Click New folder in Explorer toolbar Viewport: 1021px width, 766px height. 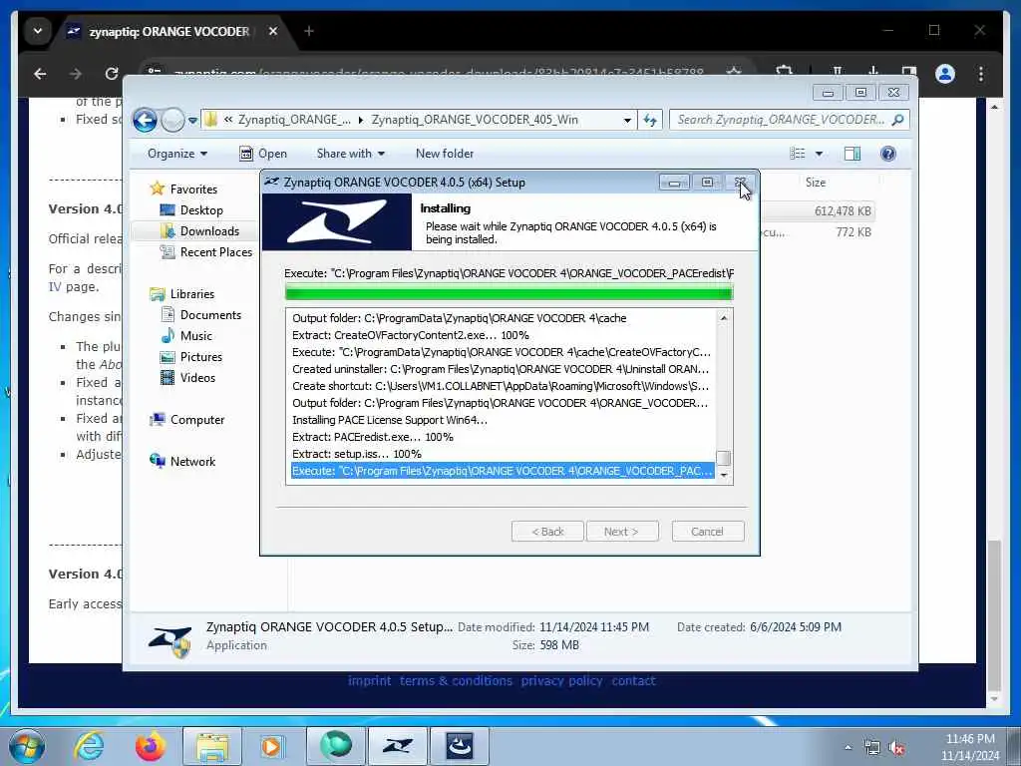[x=445, y=154]
